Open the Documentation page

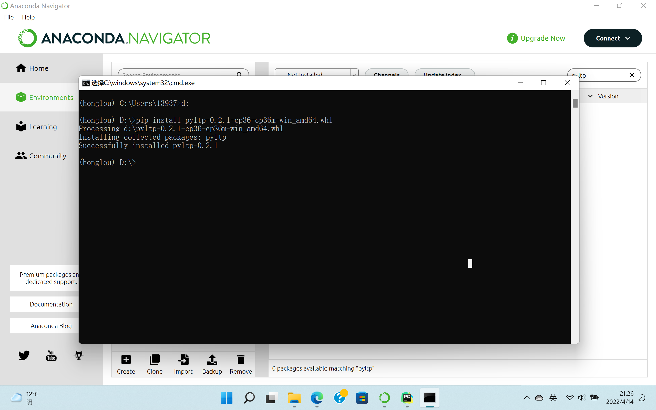(51, 304)
